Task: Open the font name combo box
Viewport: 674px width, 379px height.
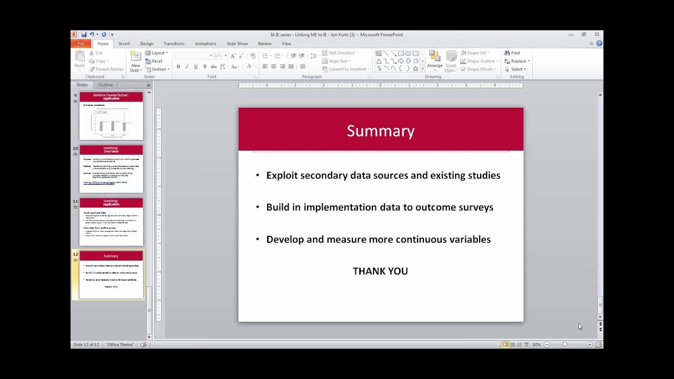Action: click(x=193, y=56)
